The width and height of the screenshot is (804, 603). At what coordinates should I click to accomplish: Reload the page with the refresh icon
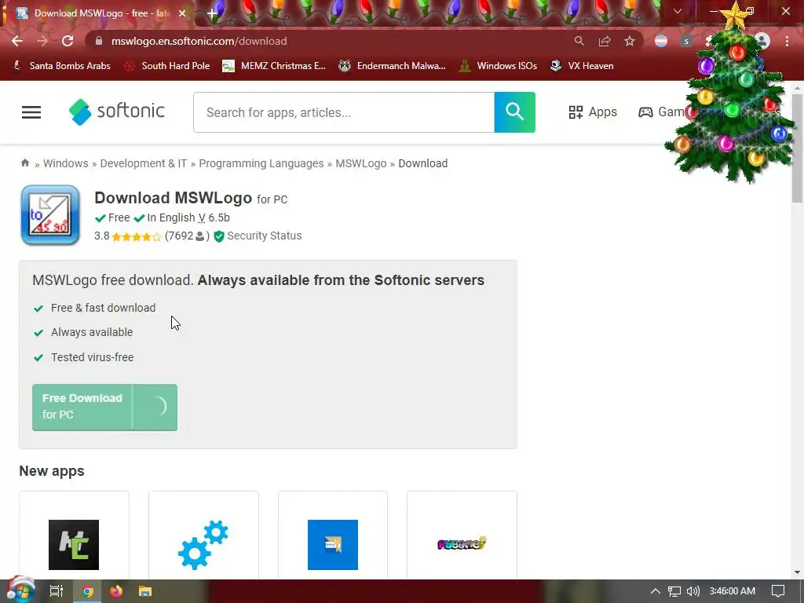(68, 41)
